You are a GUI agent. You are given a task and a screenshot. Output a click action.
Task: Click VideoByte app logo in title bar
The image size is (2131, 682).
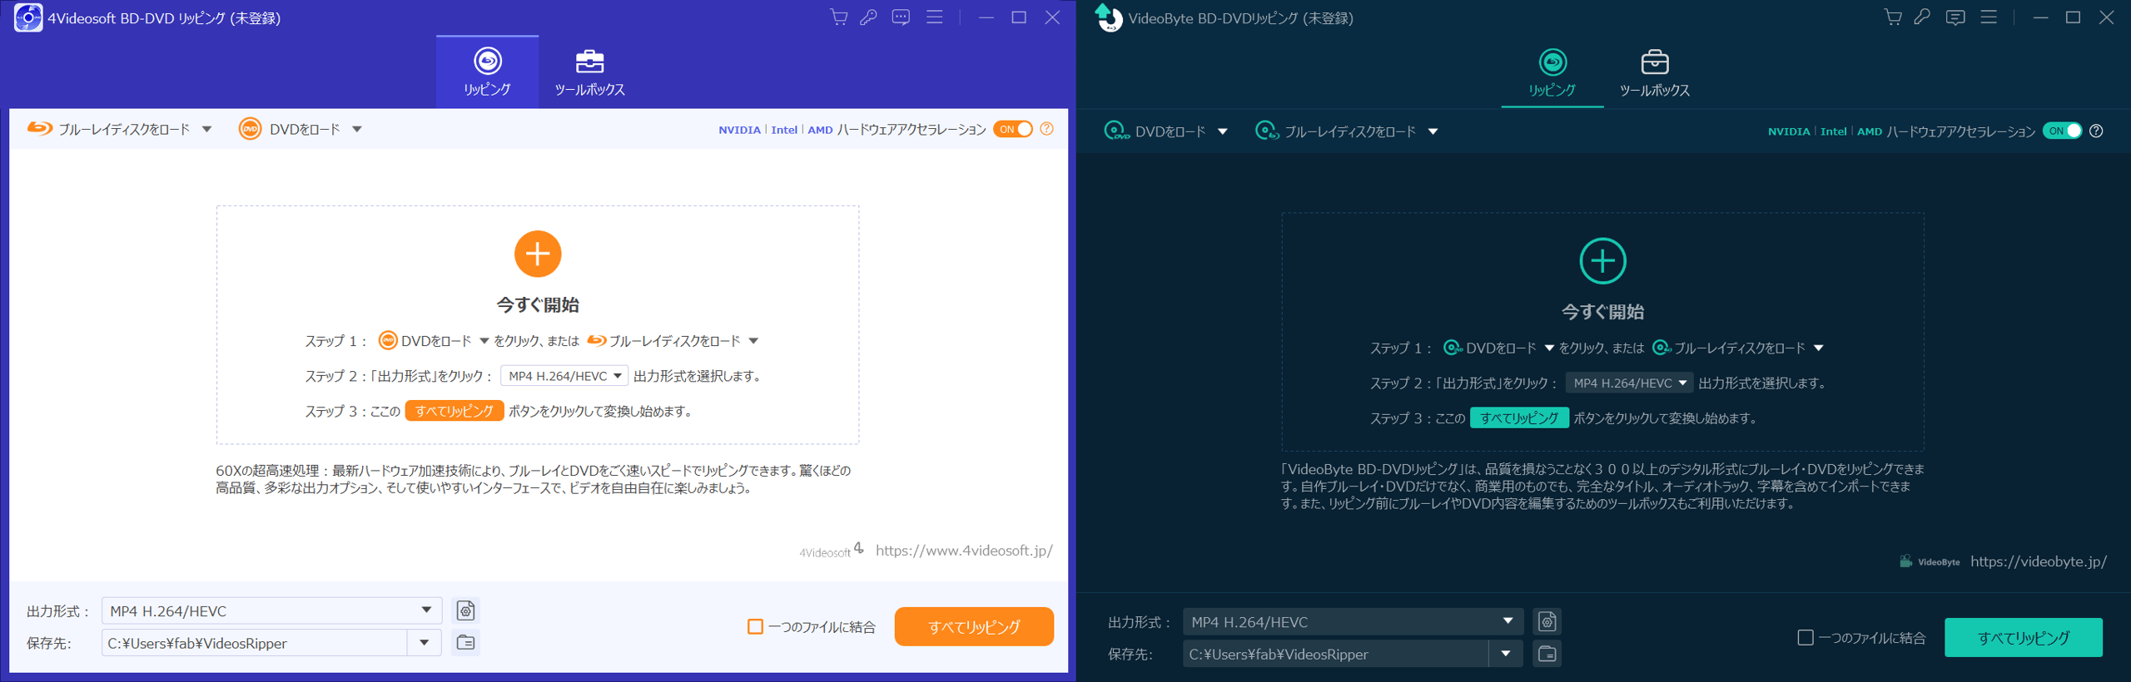coord(1108,17)
